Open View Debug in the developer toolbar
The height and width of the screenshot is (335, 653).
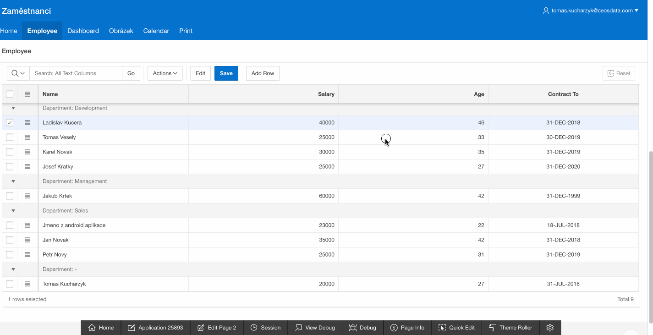[x=315, y=328]
